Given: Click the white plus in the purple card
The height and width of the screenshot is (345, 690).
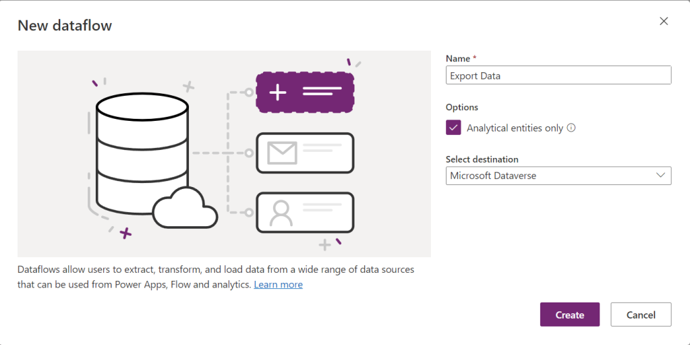Looking at the screenshot, I should click(278, 92).
